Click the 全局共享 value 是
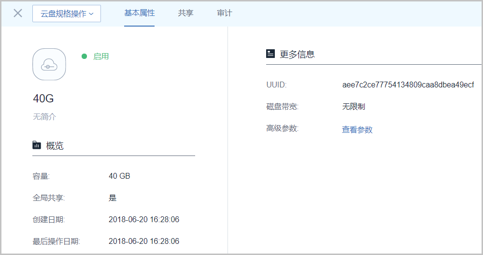Image resolution: width=483 pixels, height=255 pixels. coord(113,198)
